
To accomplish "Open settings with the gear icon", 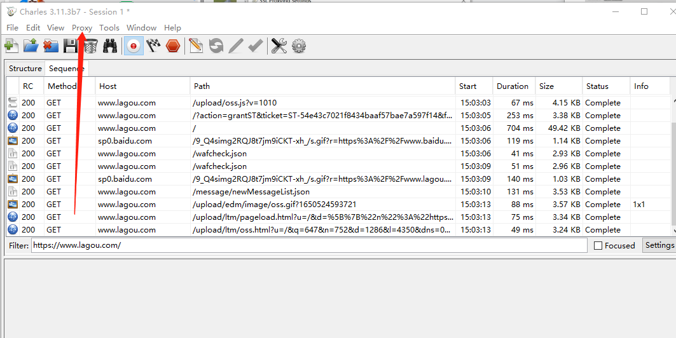I will pos(299,46).
